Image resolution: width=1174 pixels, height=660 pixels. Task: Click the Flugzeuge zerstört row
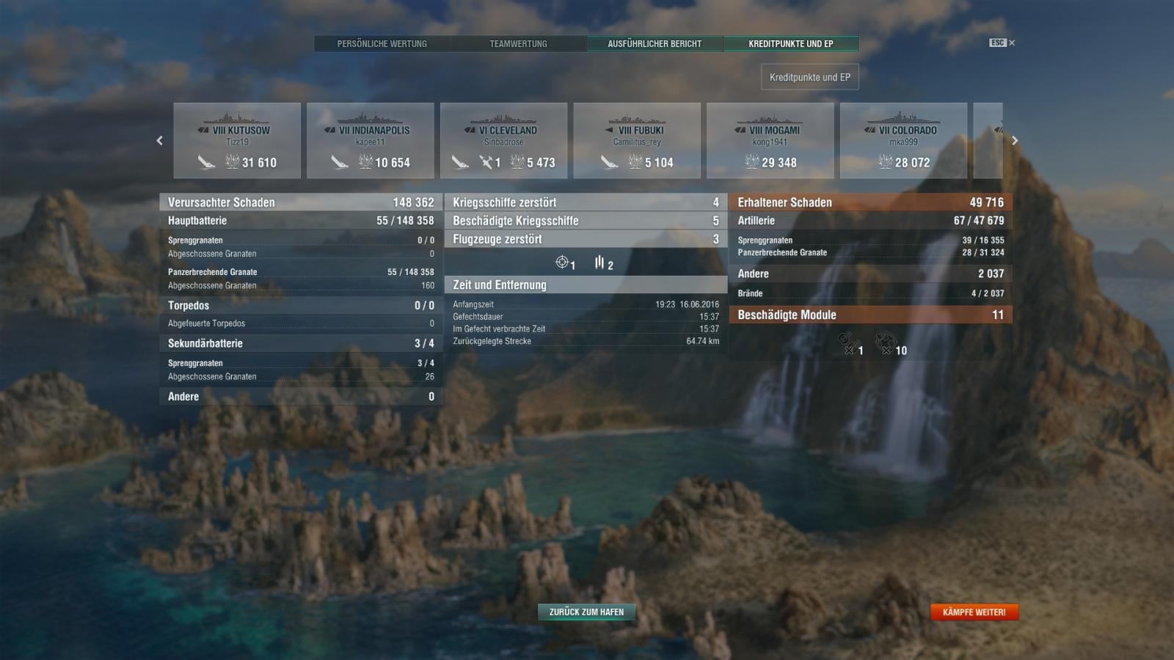586,239
